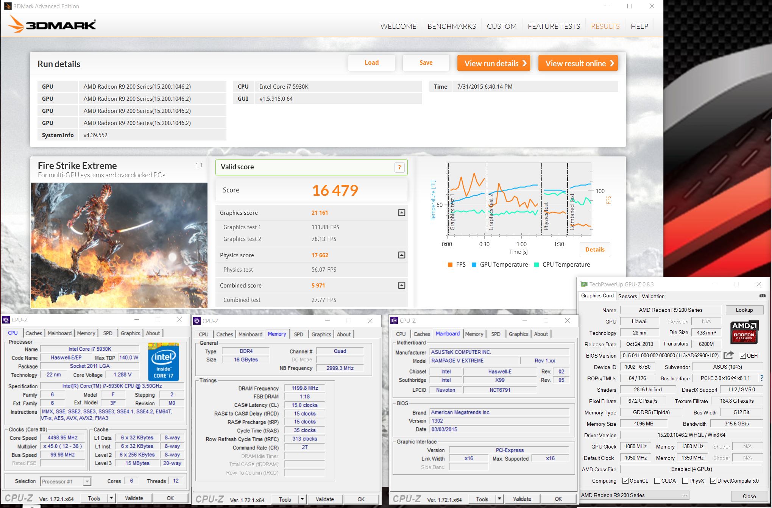This screenshot has height=508, width=772.
Task: Open Tools dropdown arrow in CPU window
Action: coord(111,498)
